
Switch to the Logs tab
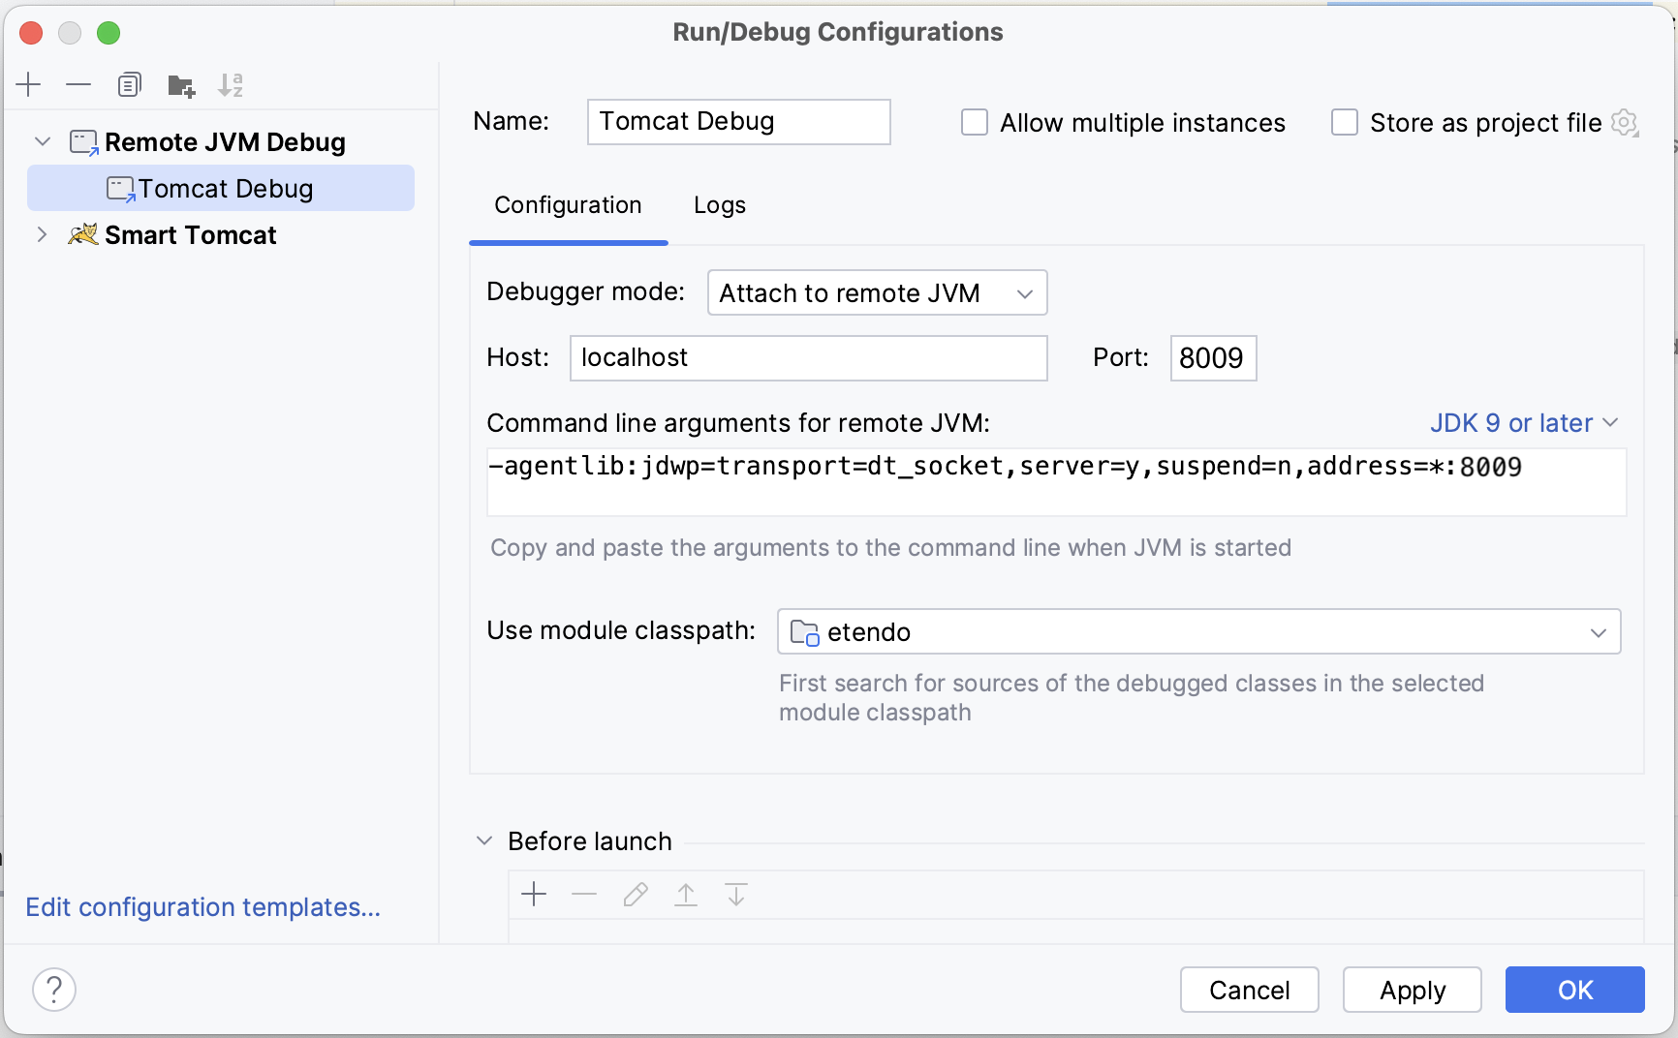click(720, 205)
